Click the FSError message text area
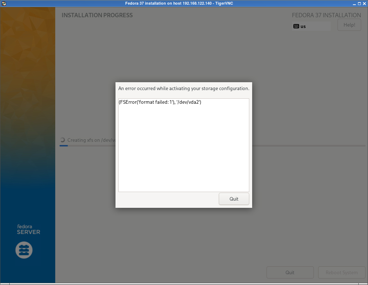The width and height of the screenshot is (368, 285). click(184, 145)
